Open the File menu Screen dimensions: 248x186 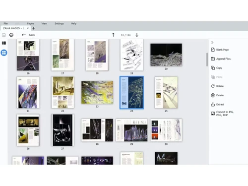coord(5,23)
